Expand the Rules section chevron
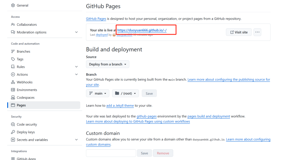The height and width of the screenshot is (160, 296). (x=76, y=67)
